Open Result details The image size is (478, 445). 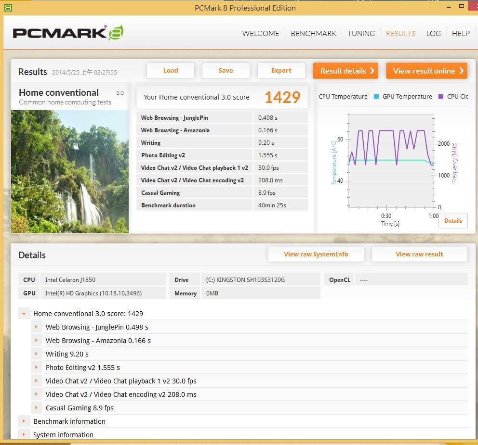[x=345, y=71]
